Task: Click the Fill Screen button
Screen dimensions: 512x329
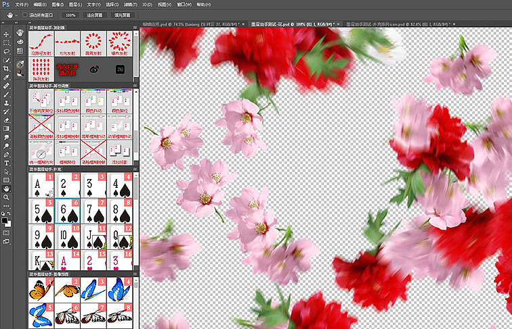Action: coord(122,15)
